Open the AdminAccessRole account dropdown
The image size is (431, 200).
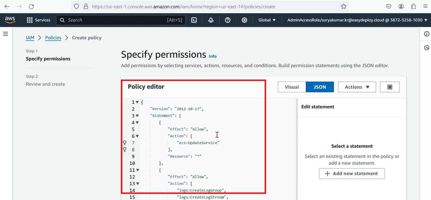[357, 20]
